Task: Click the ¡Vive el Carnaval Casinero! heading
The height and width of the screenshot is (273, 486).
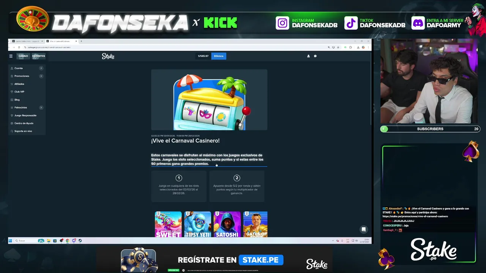Action: click(185, 141)
